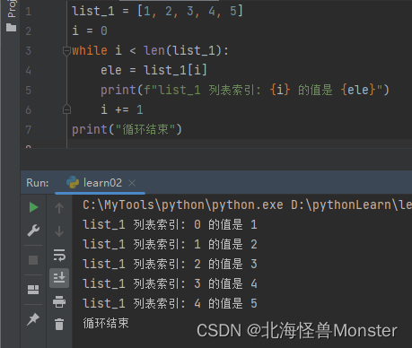Click the Restore Layout icon
The image size is (412, 348).
(33, 290)
